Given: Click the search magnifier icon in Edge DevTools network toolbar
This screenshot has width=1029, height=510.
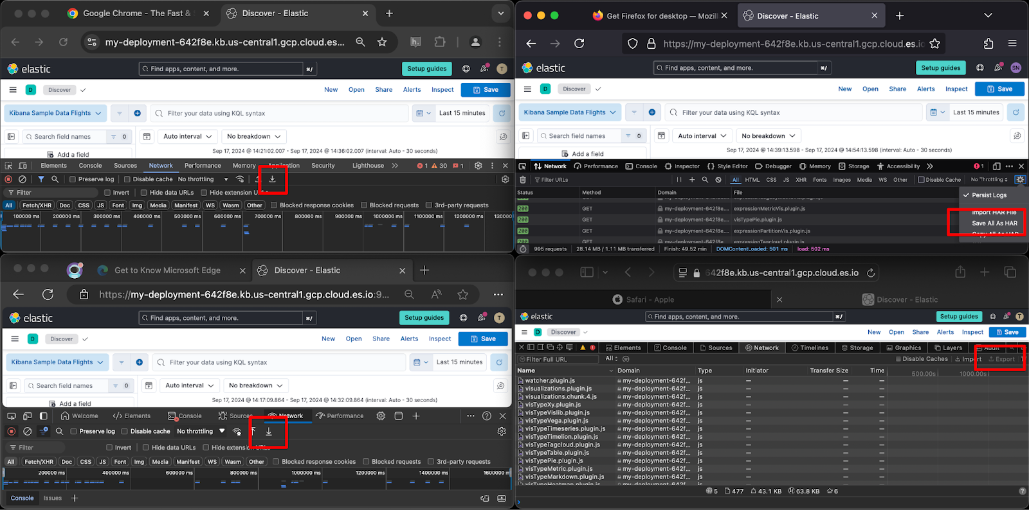Looking at the screenshot, I should coord(59,432).
